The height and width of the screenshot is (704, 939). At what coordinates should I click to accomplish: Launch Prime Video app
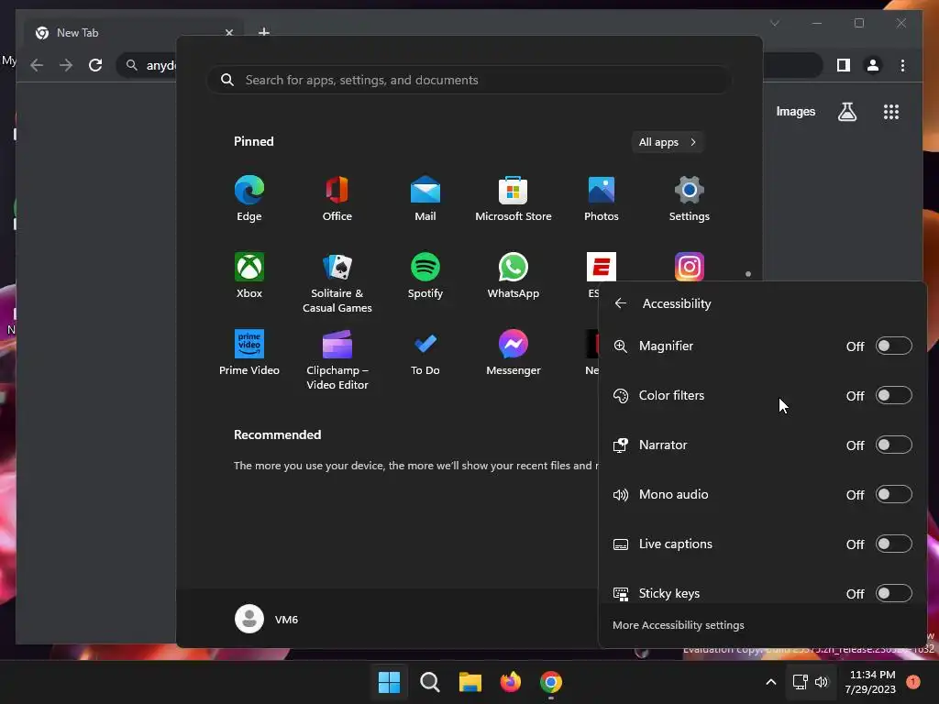click(x=249, y=353)
